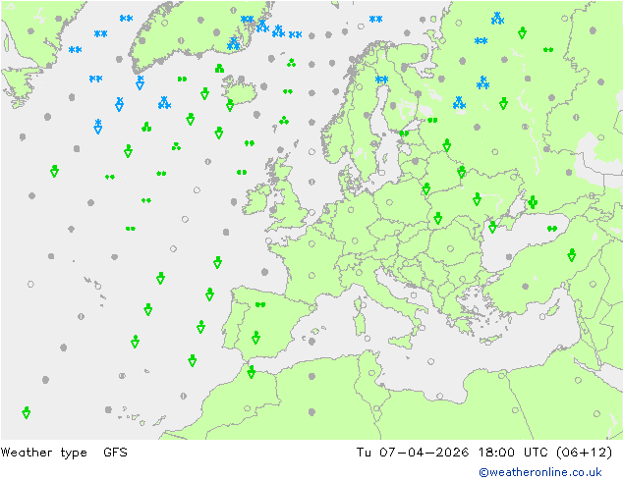Click the '18:00 UTC' time label
Image resolution: width=623 pixels, height=481 pixels.
click(x=513, y=452)
